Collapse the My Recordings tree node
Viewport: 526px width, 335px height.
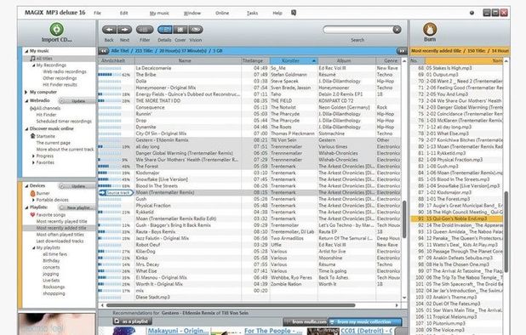[x=33, y=65]
